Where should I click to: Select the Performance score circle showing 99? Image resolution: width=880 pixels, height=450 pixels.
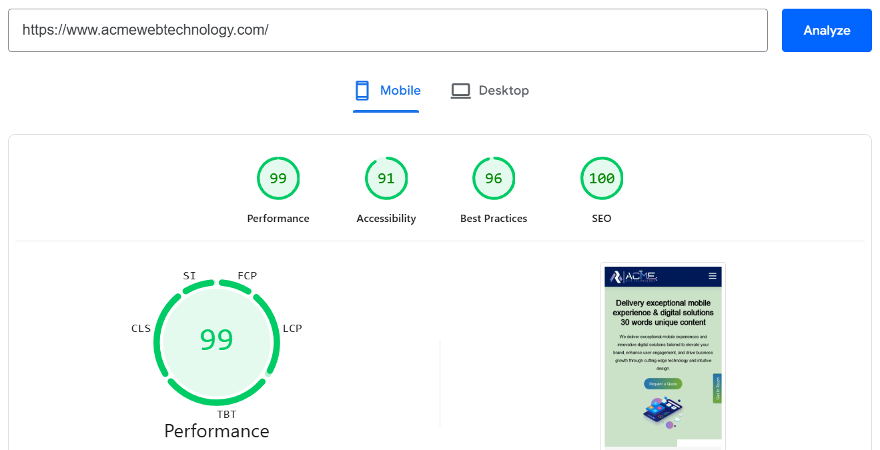(278, 178)
